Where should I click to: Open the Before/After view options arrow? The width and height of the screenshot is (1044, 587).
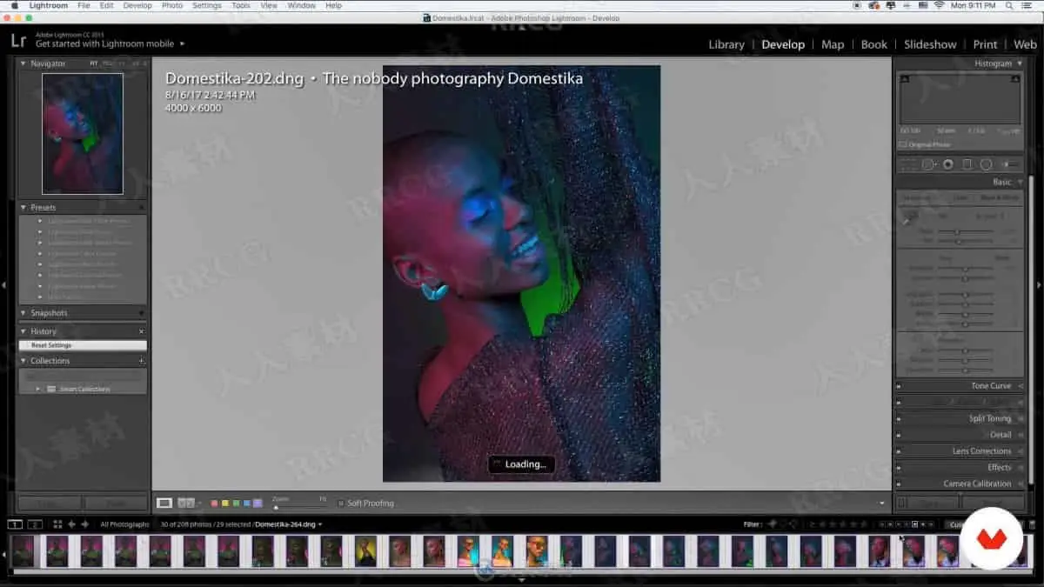pyautogui.click(x=198, y=503)
